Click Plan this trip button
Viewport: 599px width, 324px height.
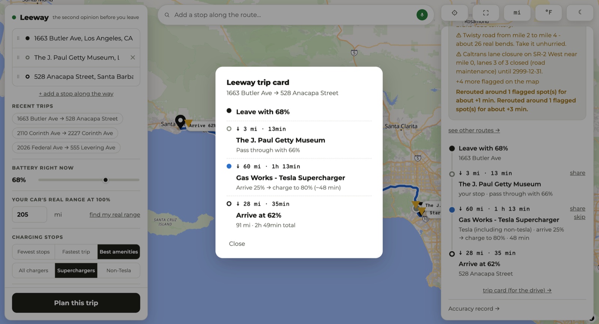tap(76, 303)
